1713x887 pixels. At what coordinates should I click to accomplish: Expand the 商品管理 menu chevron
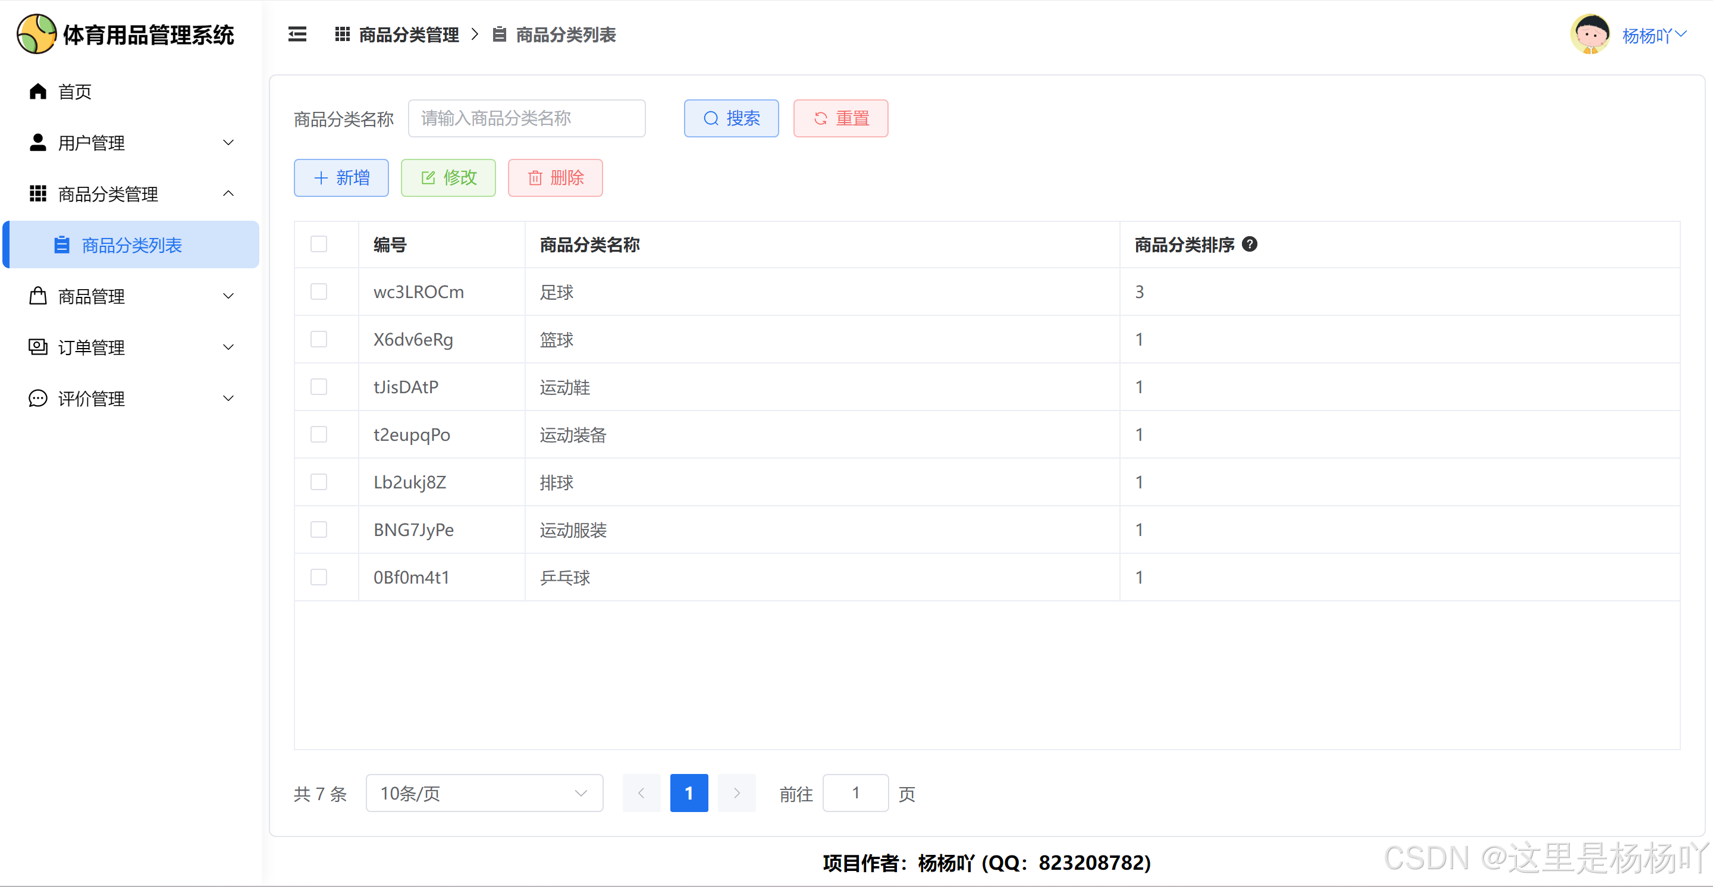(x=228, y=296)
